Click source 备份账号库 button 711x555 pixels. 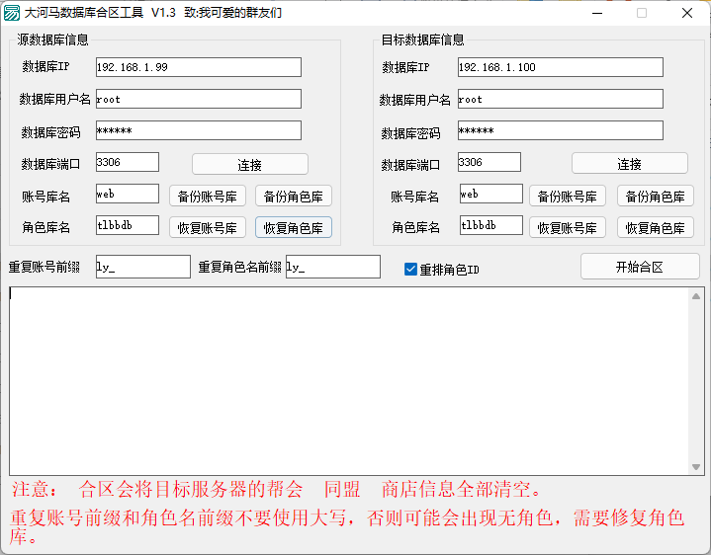(208, 196)
